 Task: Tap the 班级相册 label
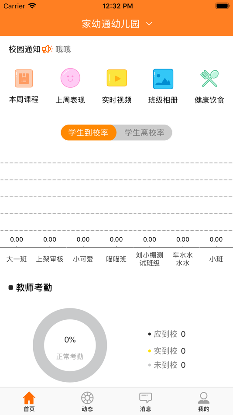[163, 100]
